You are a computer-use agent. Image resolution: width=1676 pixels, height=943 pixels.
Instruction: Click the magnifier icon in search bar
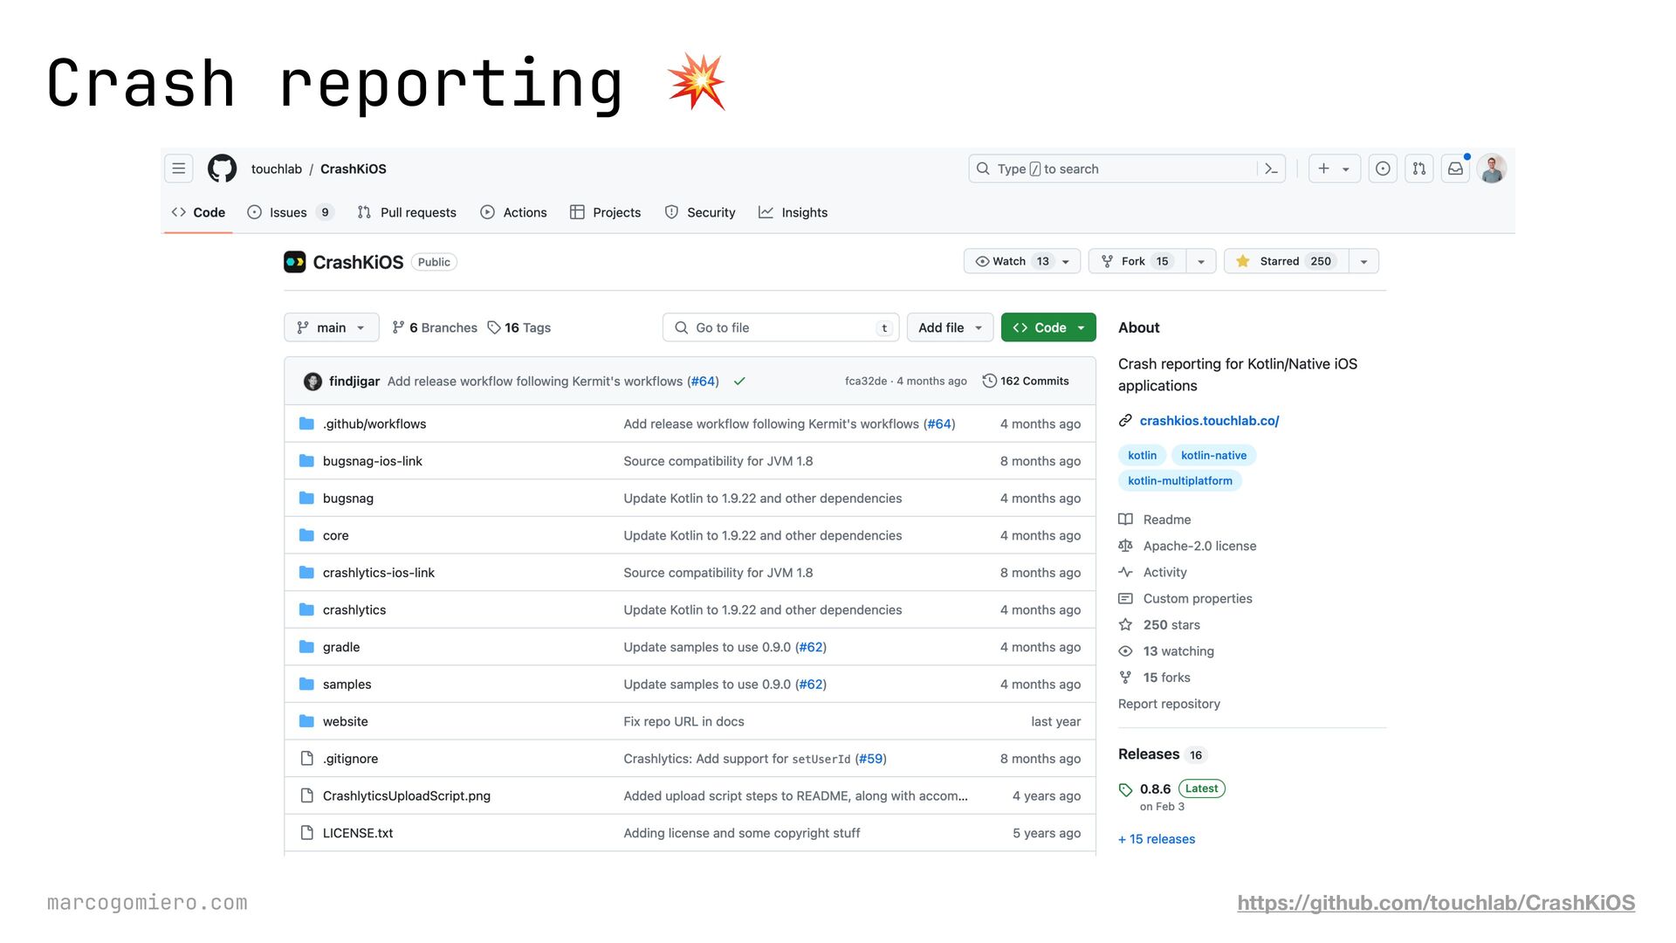983,169
